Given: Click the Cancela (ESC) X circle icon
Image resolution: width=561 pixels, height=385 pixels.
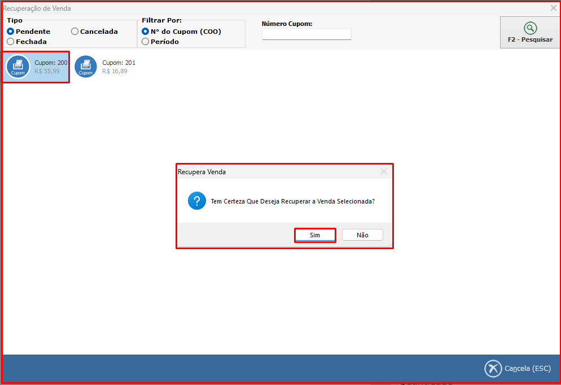Looking at the screenshot, I should [493, 368].
